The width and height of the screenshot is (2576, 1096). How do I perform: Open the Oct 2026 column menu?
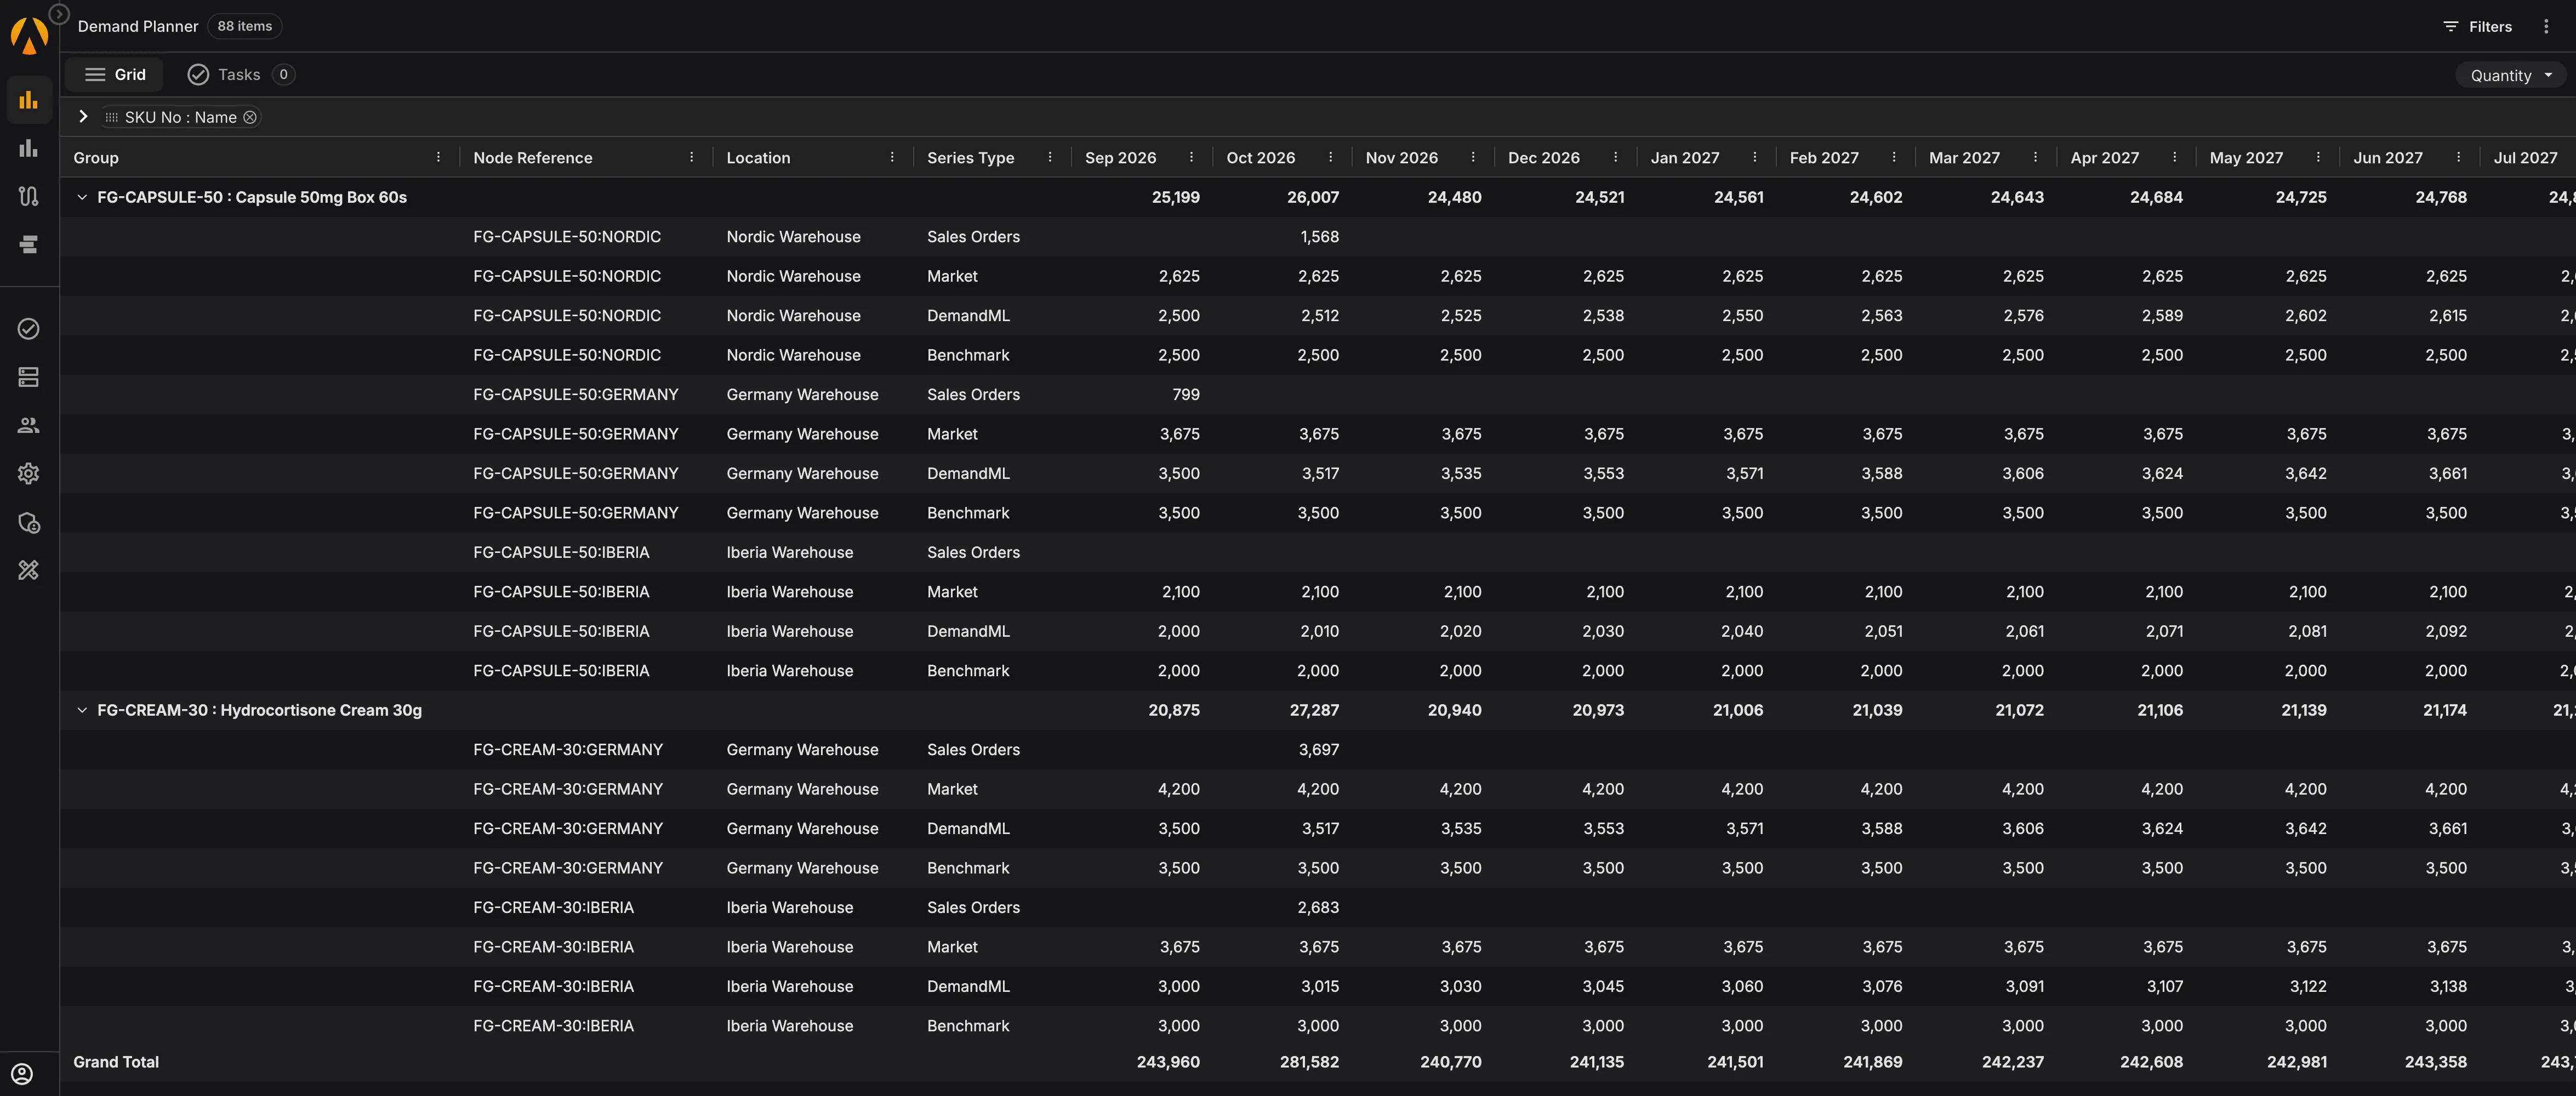pyautogui.click(x=1330, y=158)
